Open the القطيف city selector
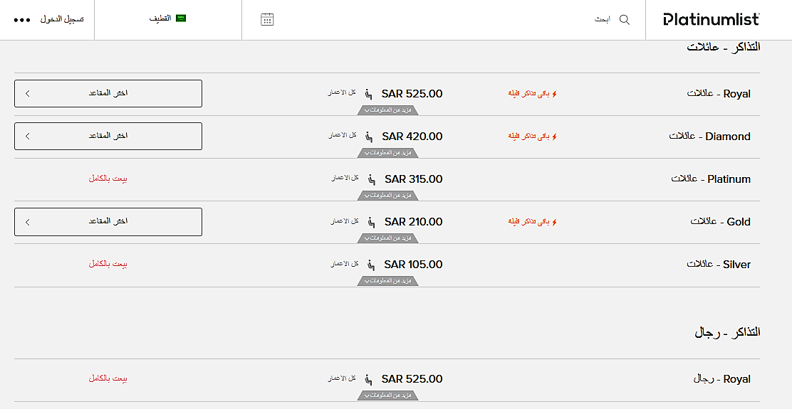 pos(167,20)
